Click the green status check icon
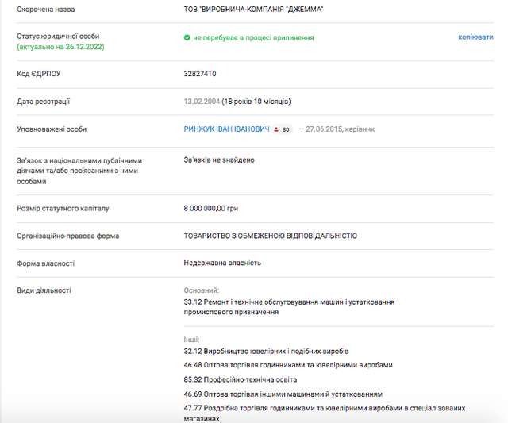The image size is (508, 423). [x=187, y=37]
